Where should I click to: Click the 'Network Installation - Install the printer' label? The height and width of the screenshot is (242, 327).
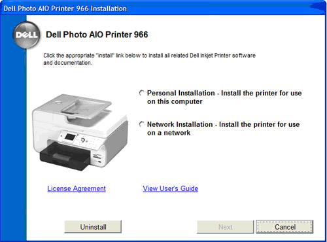(x=223, y=129)
